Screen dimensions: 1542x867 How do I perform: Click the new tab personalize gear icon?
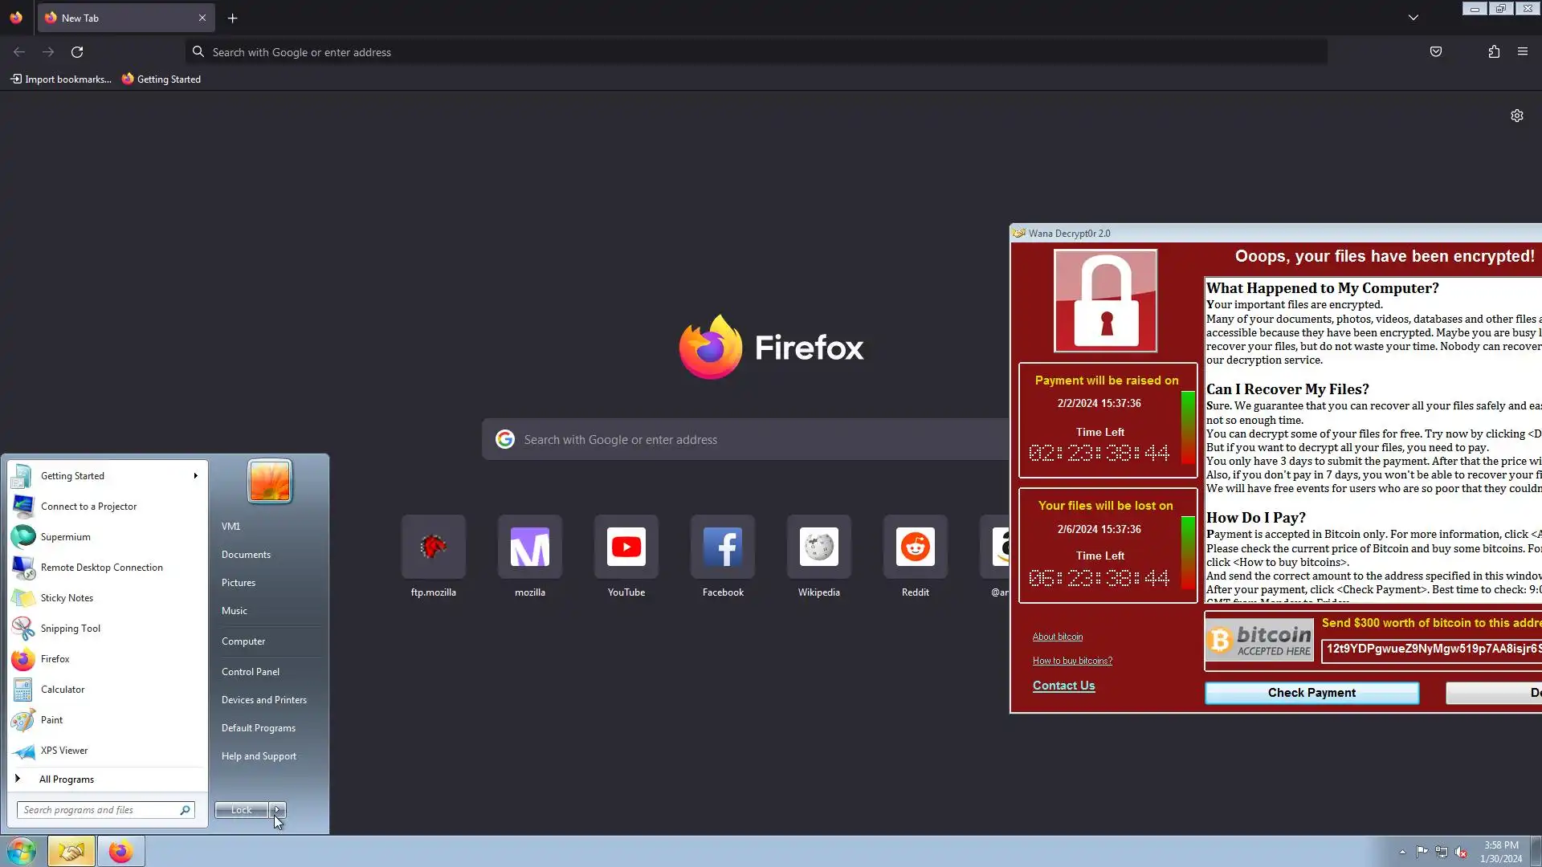(x=1516, y=116)
